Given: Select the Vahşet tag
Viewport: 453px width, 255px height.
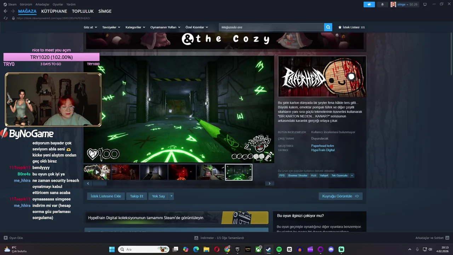Looking at the screenshot, I should 324,176.
